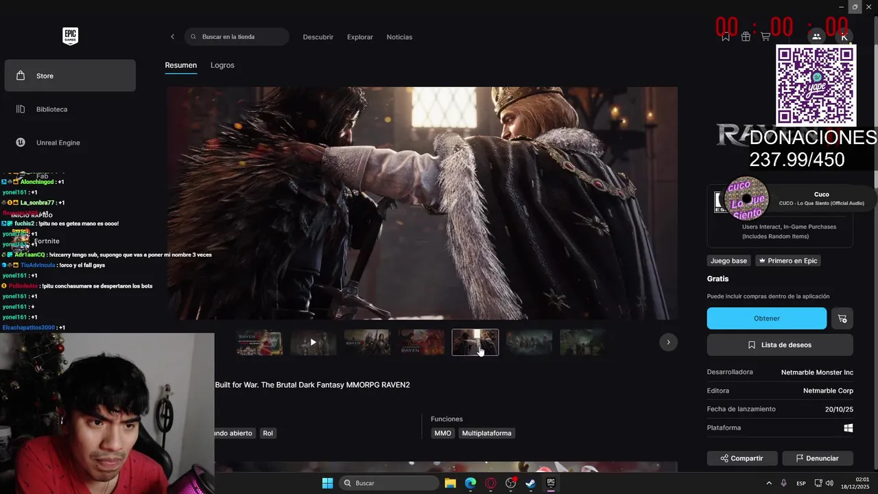Screen dimensions: 878x494
Task: Select the Built for War description headline
Action: click(x=313, y=385)
